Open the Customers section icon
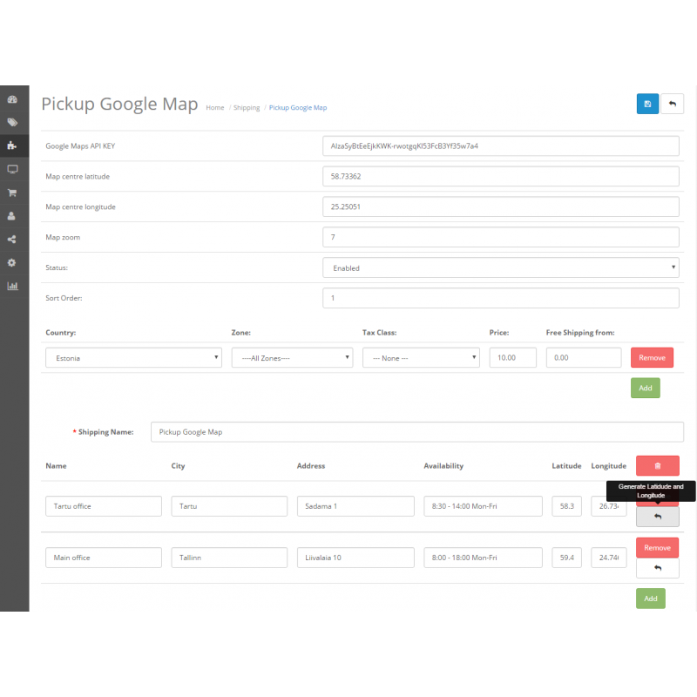697x697 pixels. pos(12,216)
